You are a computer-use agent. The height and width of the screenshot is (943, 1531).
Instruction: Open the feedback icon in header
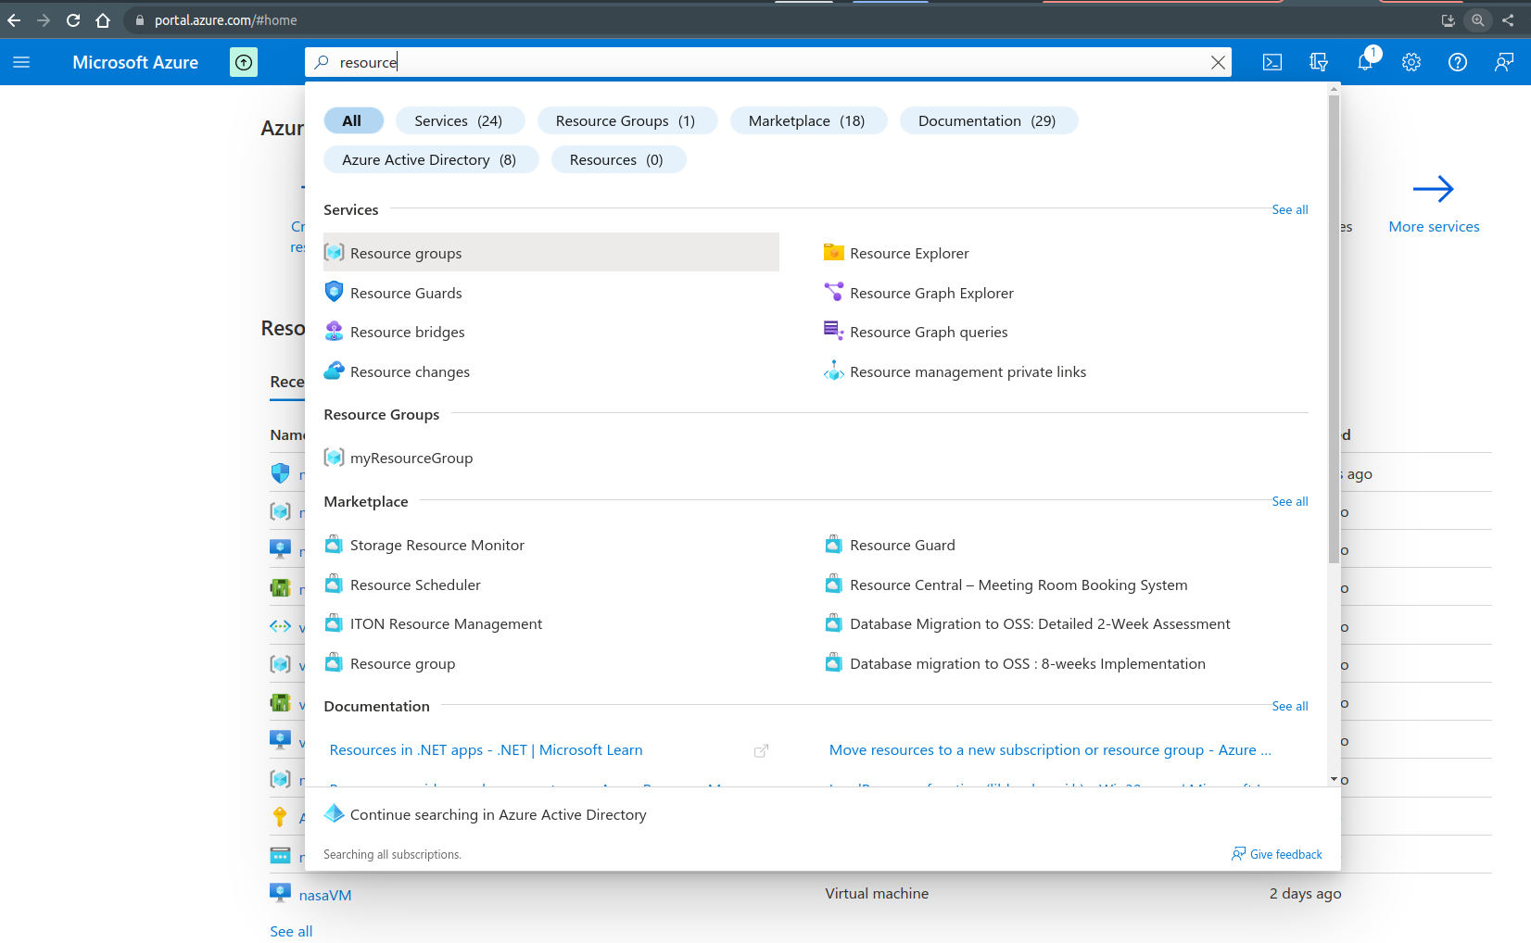click(1504, 62)
